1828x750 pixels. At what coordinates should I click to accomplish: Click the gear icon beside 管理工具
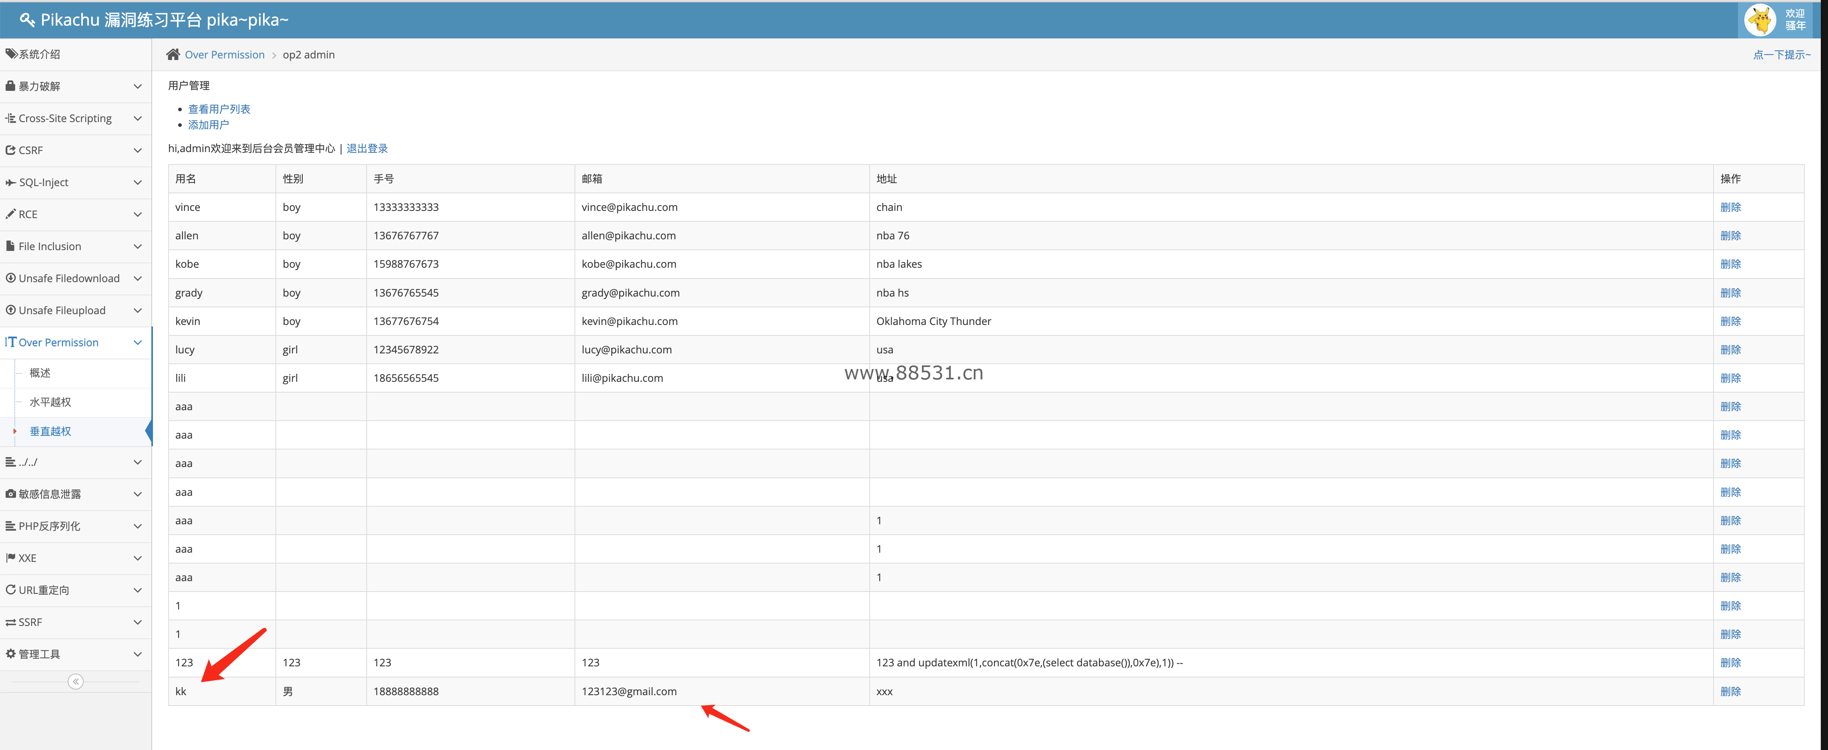(11, 654)
